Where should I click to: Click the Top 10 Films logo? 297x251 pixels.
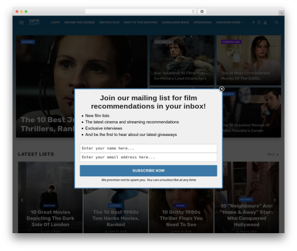34,22
